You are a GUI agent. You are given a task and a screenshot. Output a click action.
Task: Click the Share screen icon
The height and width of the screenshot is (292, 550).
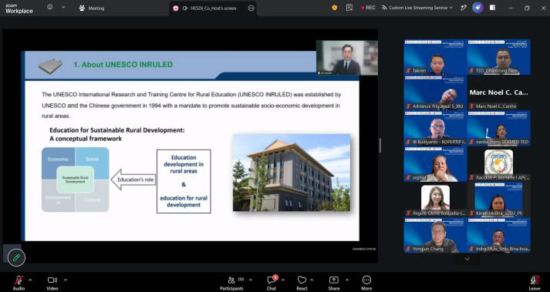tap(334, 283)
